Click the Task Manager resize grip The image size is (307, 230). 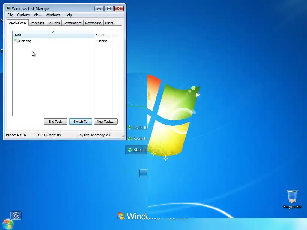click(x=123, y=137)
